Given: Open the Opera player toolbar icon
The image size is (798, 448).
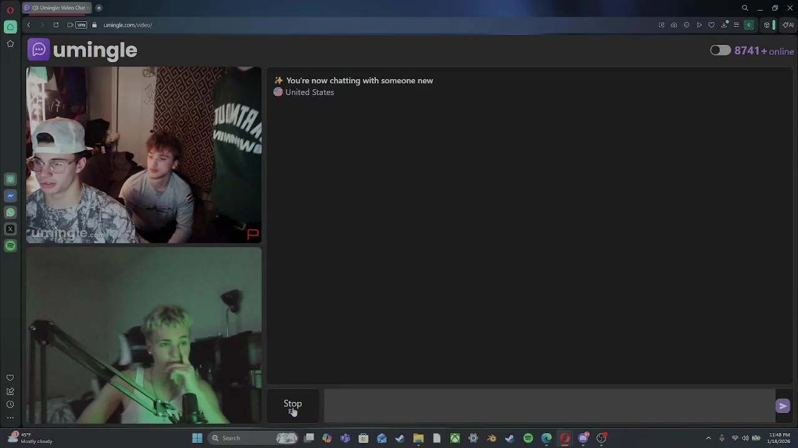Looking at the screenshot, I should (x=699, y=25).
